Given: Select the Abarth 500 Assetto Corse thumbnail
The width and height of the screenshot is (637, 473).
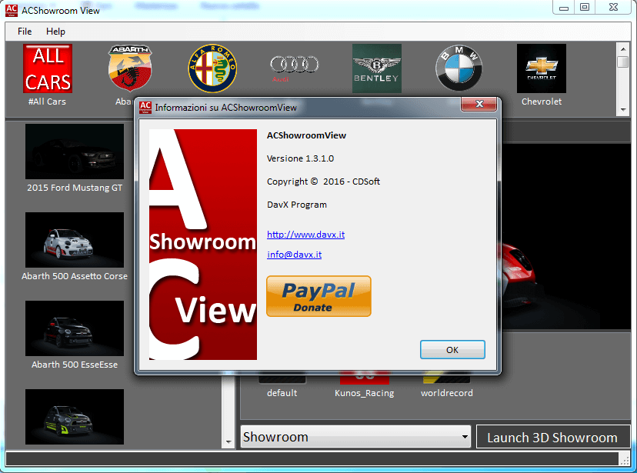Looking at the screenshot, I should click(75, 240).
